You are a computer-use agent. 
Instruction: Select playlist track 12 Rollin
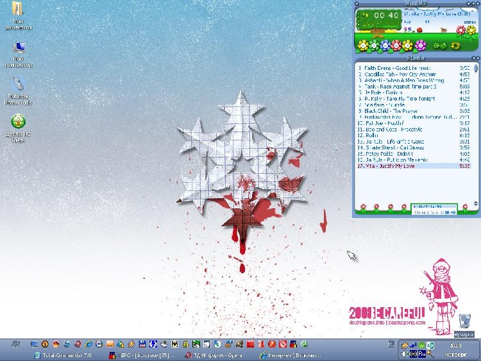[x=414, y=135]
